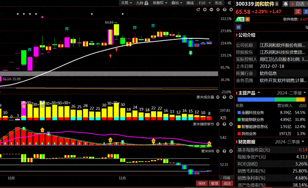Toggle the green 雷 warning badge
The width and height of the screenshot is (308, 188).
click(240, 19)
